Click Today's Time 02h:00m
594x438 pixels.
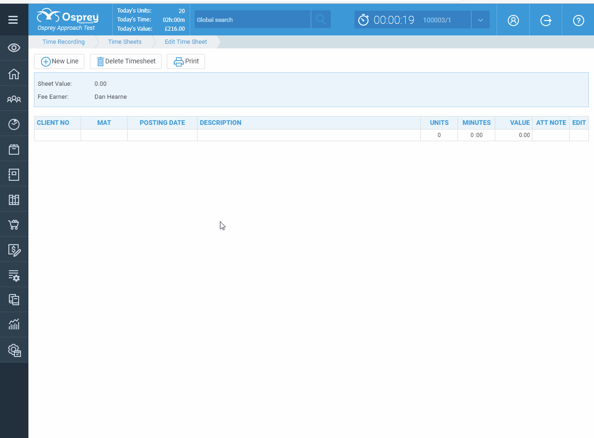coord(174,20)
